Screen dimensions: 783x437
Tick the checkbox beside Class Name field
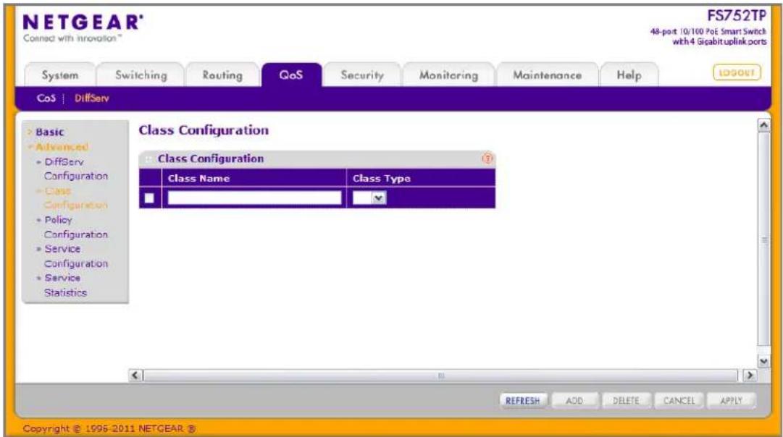pyautogui.click(x=149, y=198)
